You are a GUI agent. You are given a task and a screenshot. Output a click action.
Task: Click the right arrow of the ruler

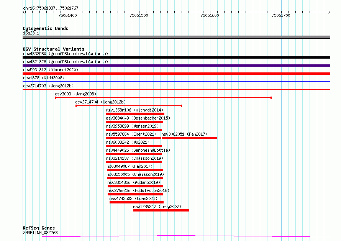pos(329,12)
